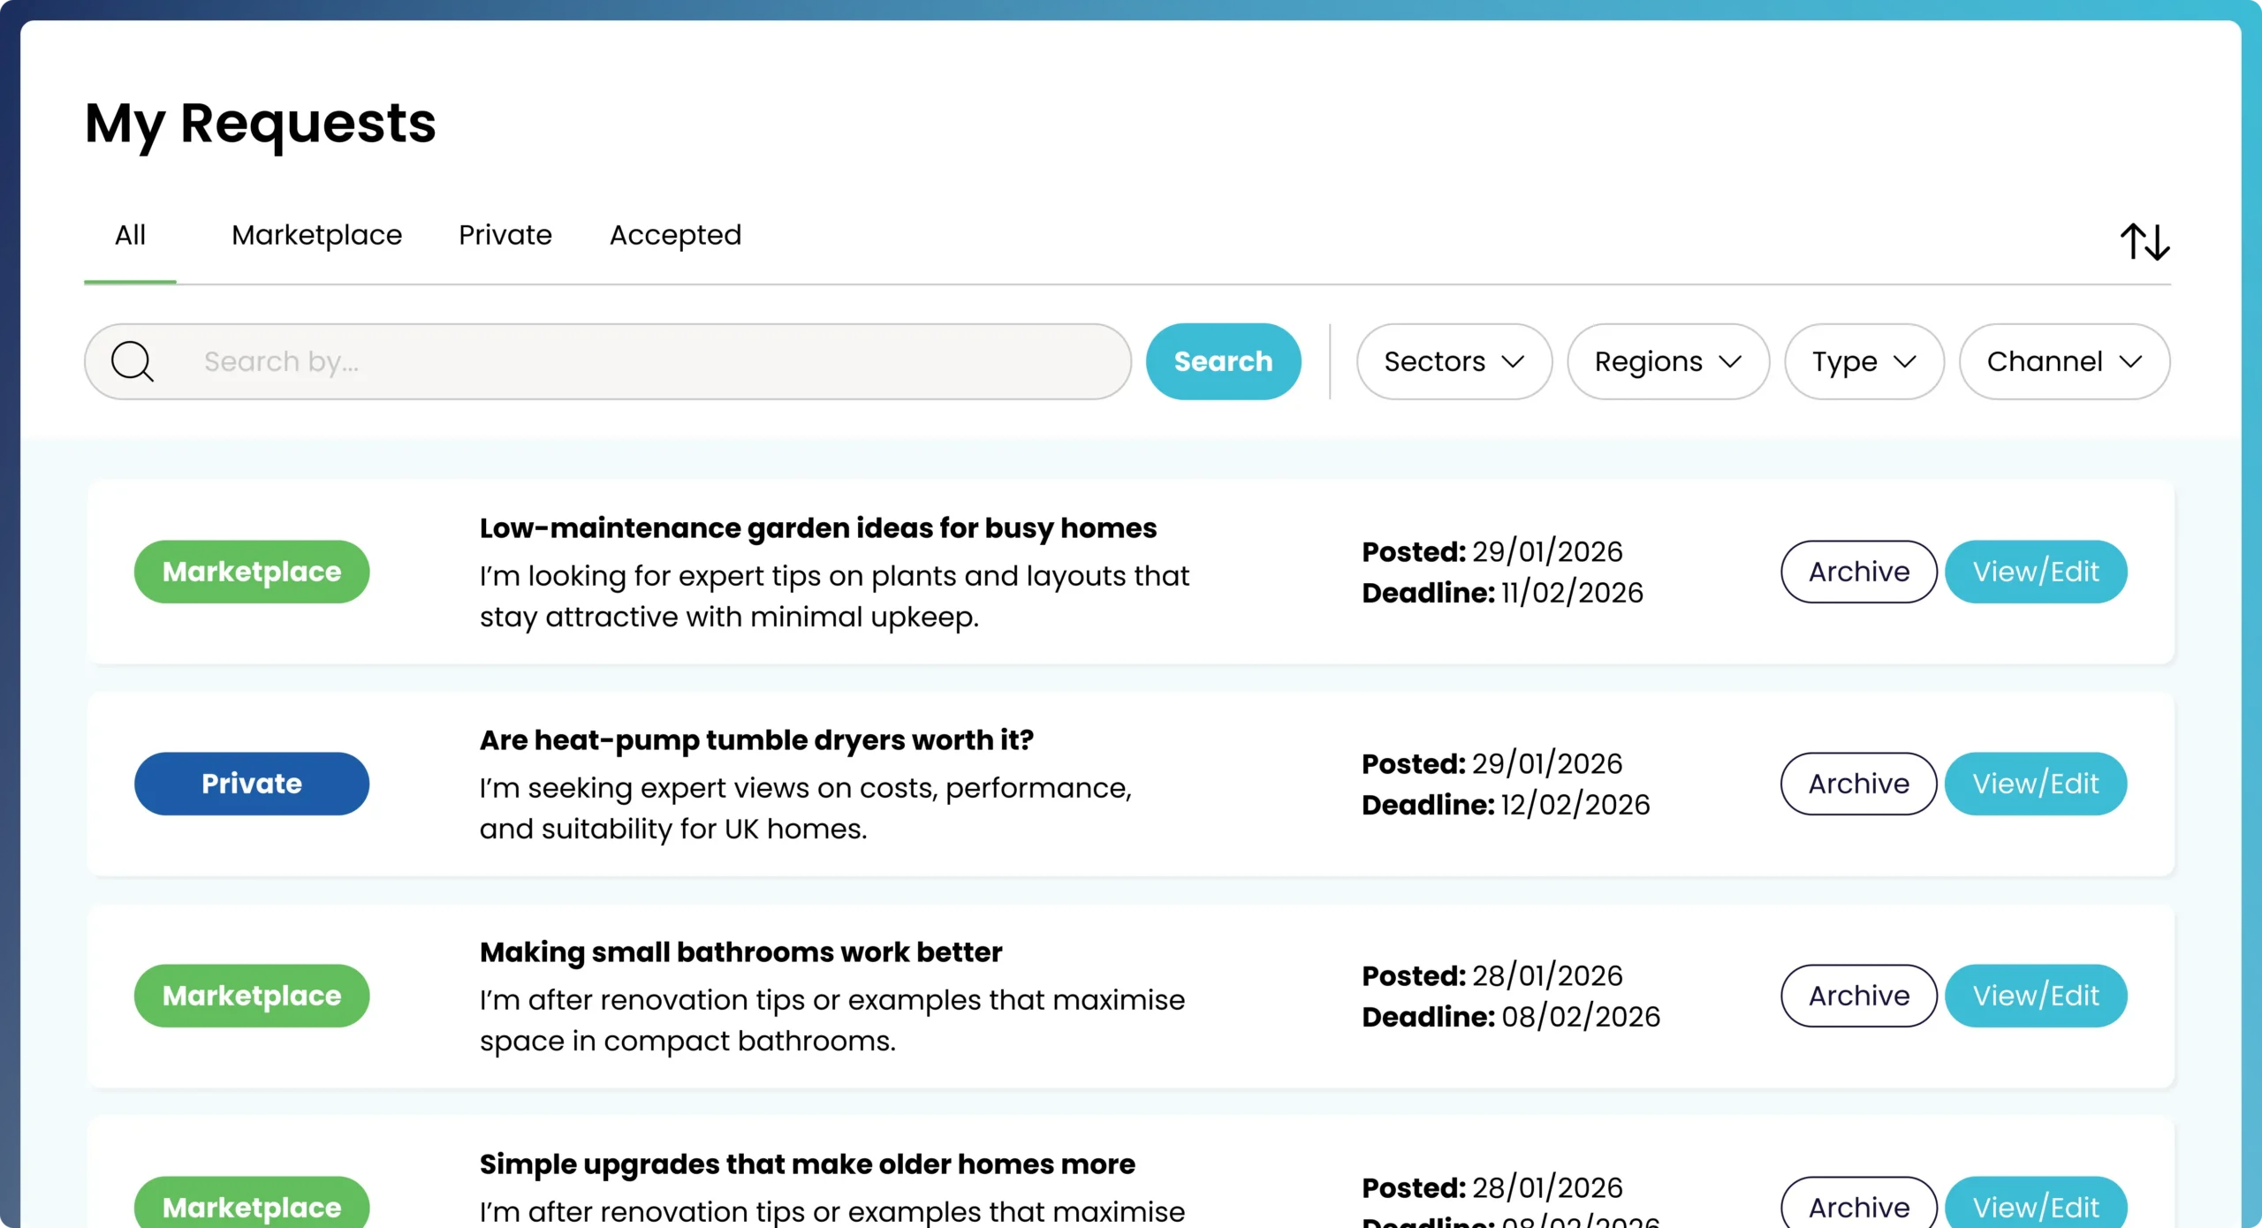Archive the low-maintenance garden ideas request
Viewport: 2262px width, 1228px height.
point(1858,572)
